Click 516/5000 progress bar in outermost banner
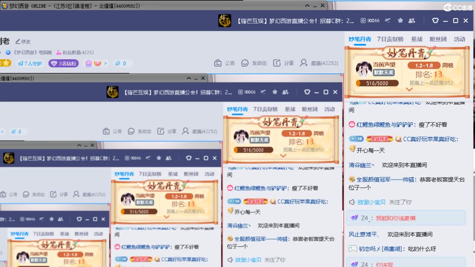Viewport: 475px width, 267px height. (377, 83)
